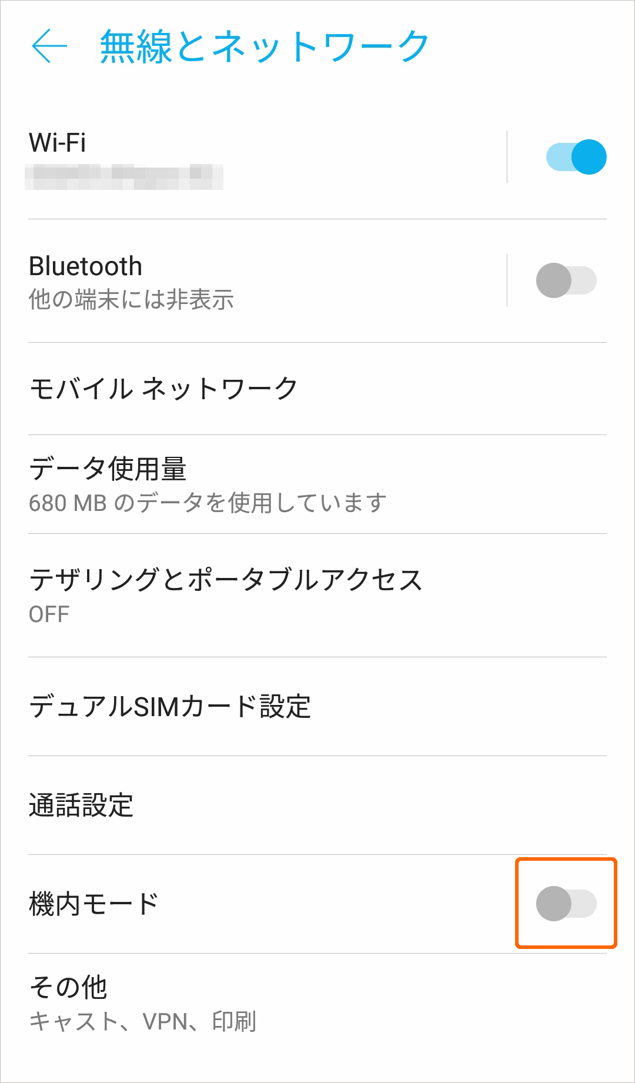Enable the Bluetooth toggle
This screenshot has width=635, height=1083.
pos(566,280)
